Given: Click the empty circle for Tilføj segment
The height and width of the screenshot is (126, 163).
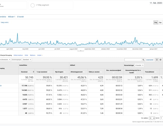Looking at the screenshot, I should (x=33, y=5).
